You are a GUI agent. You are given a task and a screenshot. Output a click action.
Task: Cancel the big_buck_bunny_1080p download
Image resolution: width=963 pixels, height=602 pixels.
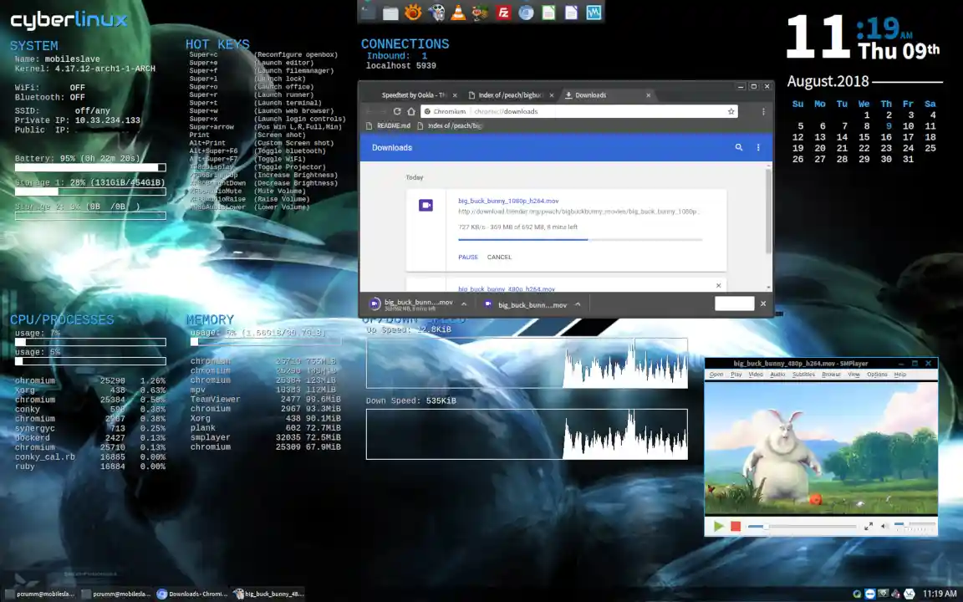click(499, 257)
